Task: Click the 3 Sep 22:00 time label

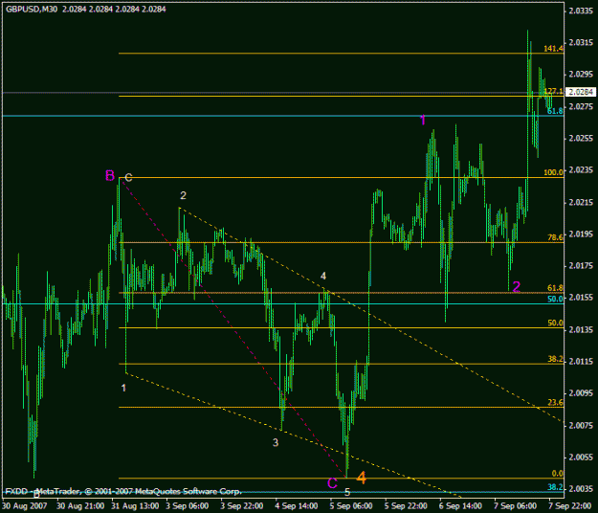Action: point(242,506)
